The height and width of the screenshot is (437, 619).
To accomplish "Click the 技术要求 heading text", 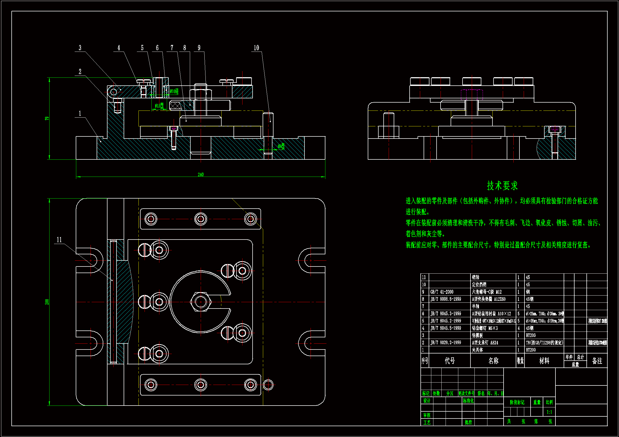I will pyautogui.click(x=502, y=186).
